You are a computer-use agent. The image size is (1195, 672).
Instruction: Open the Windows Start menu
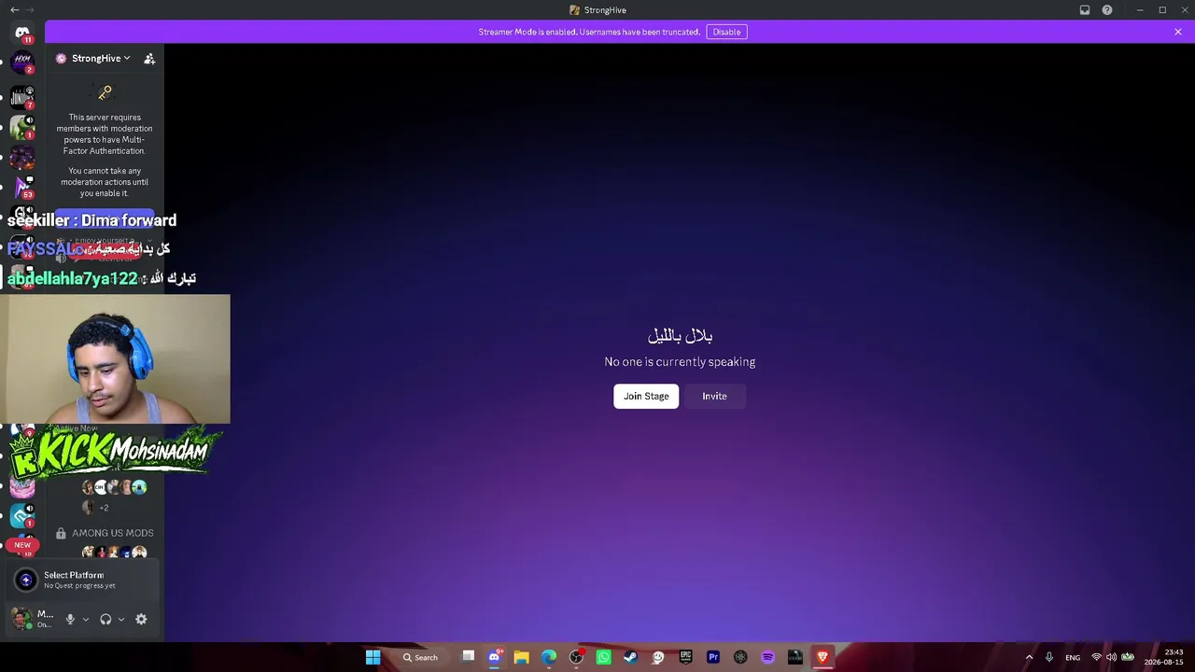pyautogui.click(x=373, y=657)
